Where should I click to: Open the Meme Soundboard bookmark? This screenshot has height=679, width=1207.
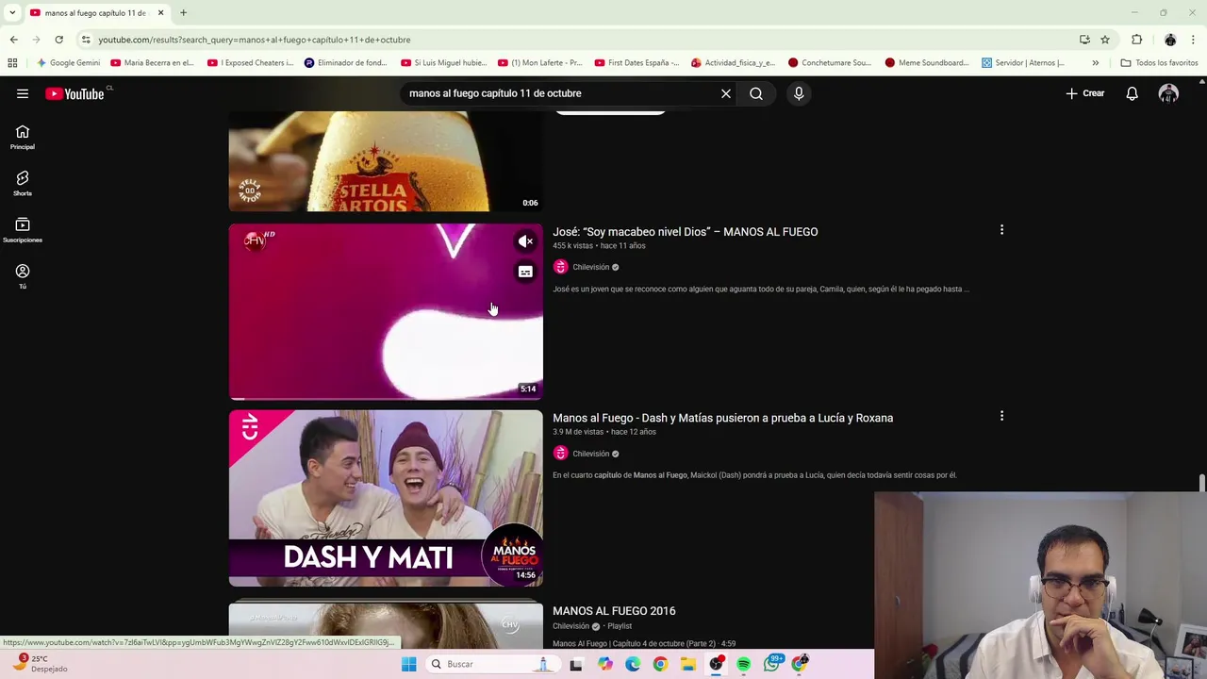click(x=927, y=63)
